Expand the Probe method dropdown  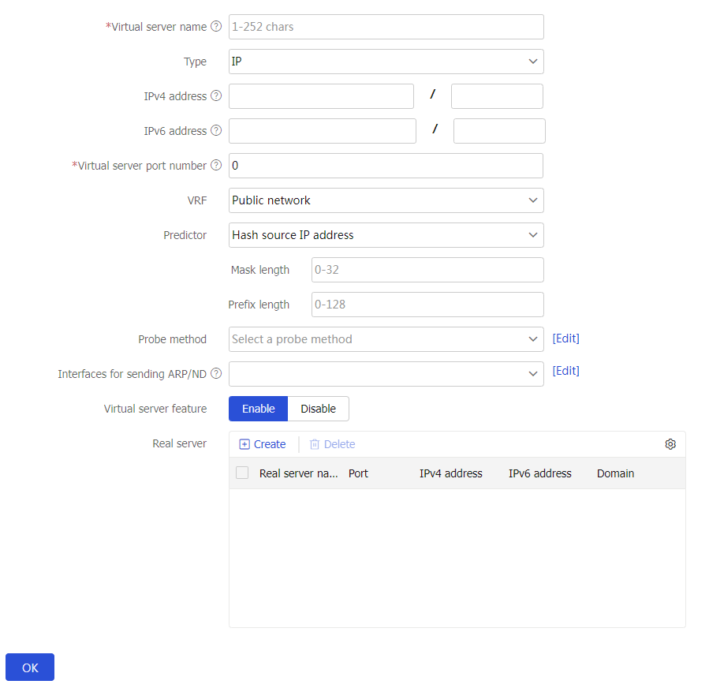coord(386,339)
